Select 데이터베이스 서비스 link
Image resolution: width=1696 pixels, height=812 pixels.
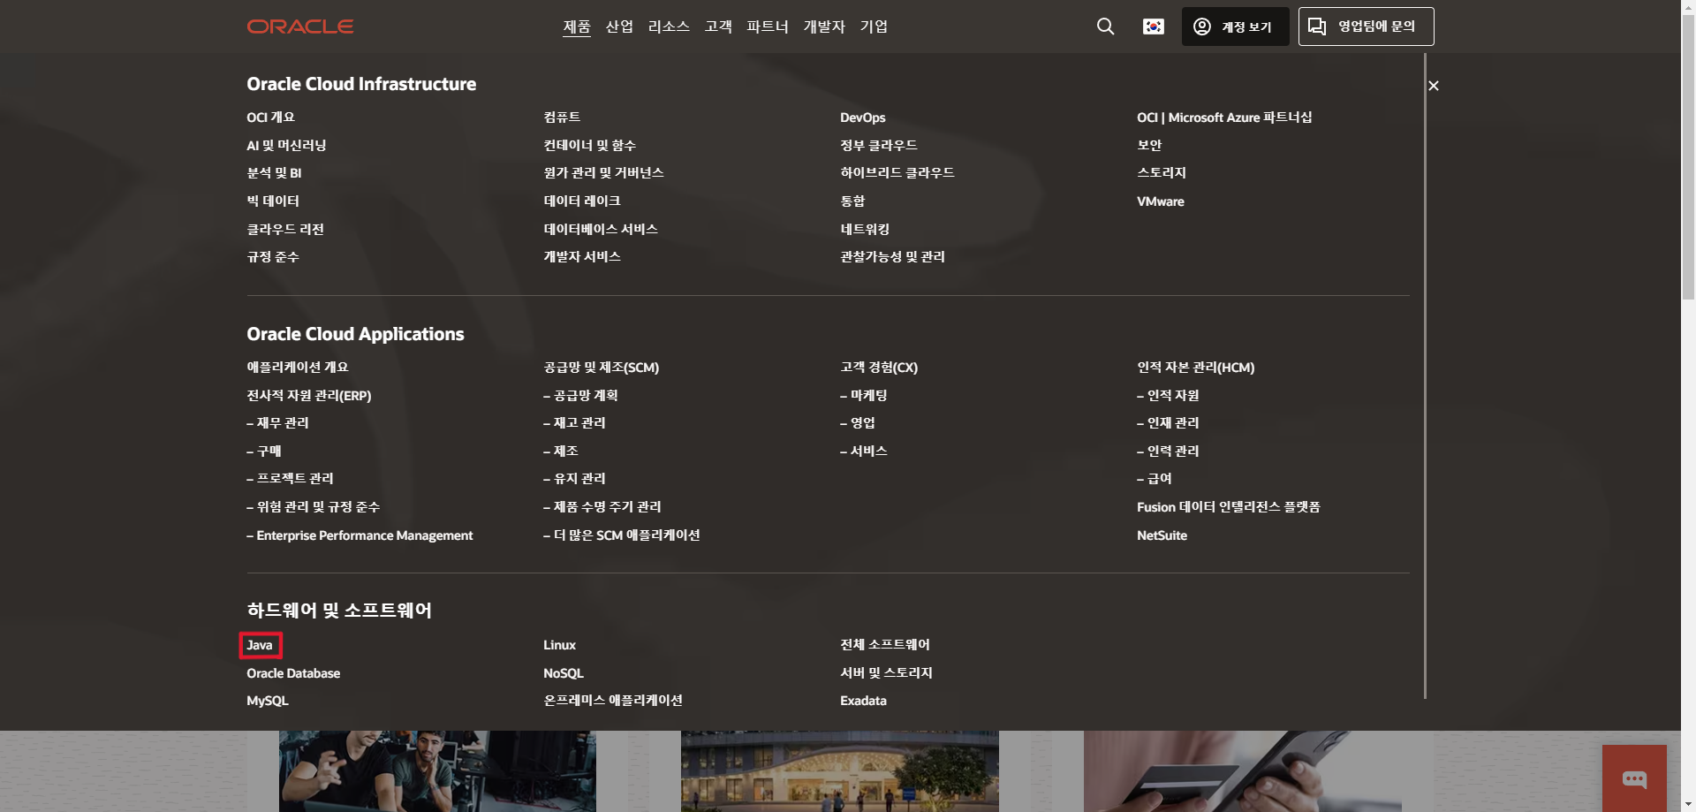(x=601, y=229)
